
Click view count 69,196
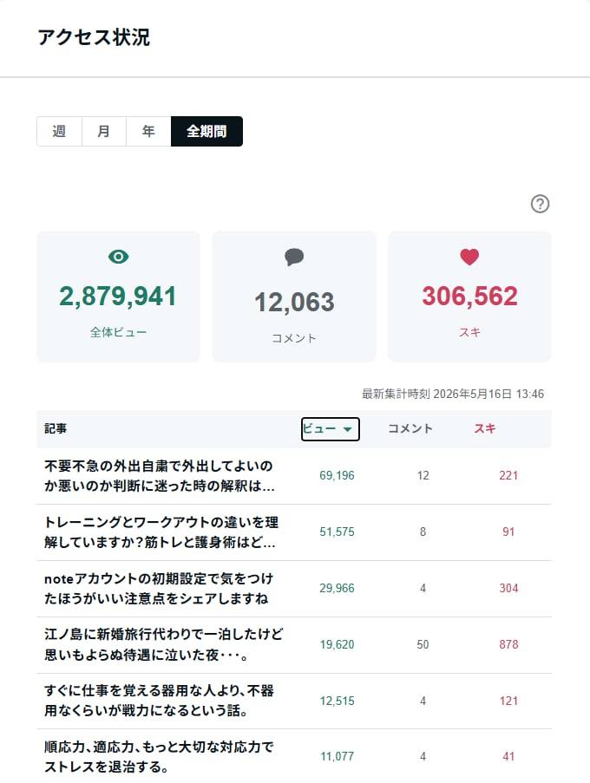click(x=337, y=475)
